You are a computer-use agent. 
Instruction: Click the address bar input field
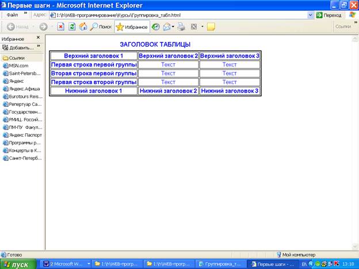[178, 16]
